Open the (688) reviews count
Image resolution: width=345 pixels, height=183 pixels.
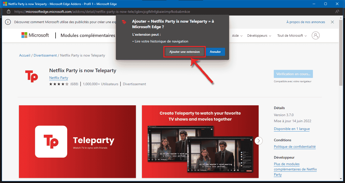[x=74, y=84]
